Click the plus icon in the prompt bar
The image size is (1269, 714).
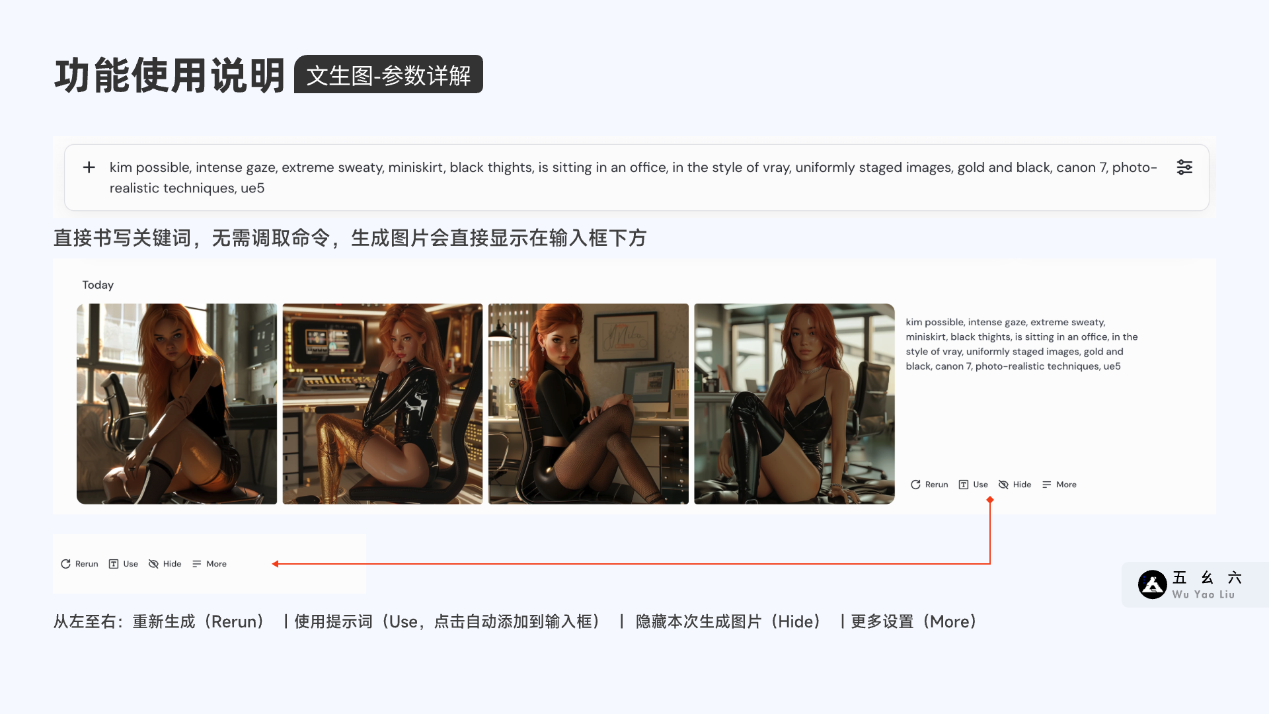pos(89,167)
